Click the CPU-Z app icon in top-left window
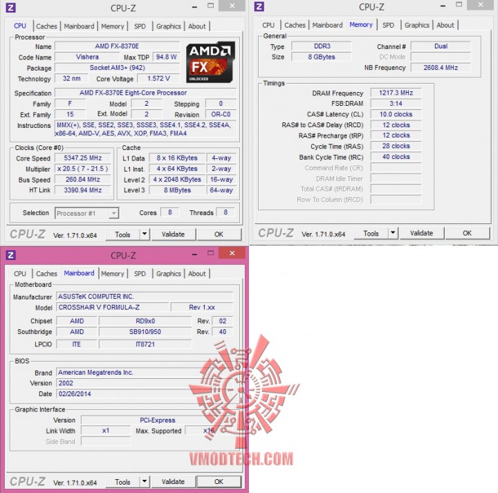 (x=11, y=8)
